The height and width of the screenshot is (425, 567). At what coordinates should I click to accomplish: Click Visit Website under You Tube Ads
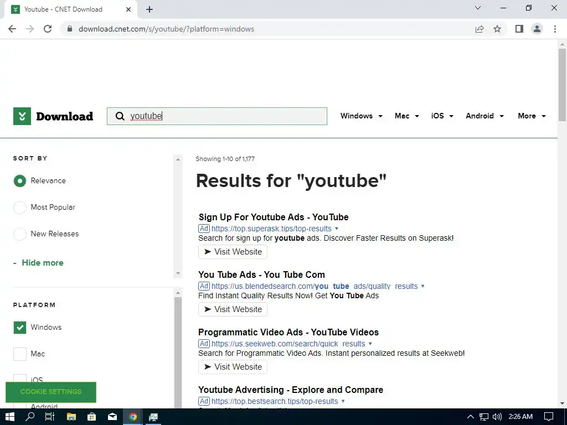click(233, 309)
